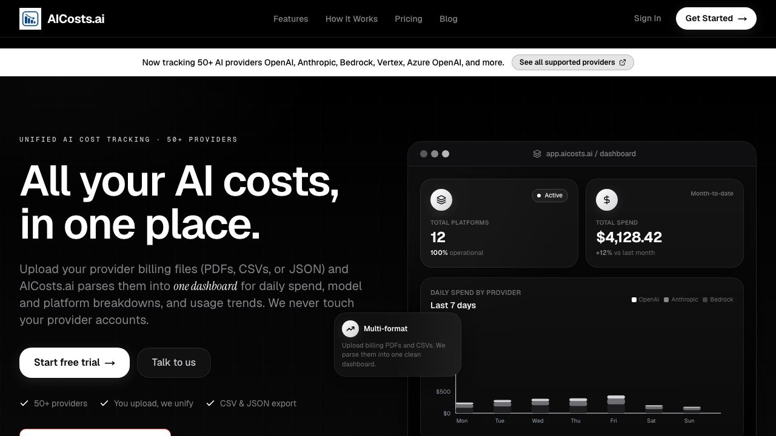This screenshot has height=436, width=776.
Task: Click the Bedrock legend swatch
Action: [705, 300]
